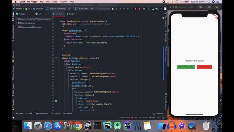Click the editor vertical scrollbar marker
The image size is (234, 132).
point(163,63)
